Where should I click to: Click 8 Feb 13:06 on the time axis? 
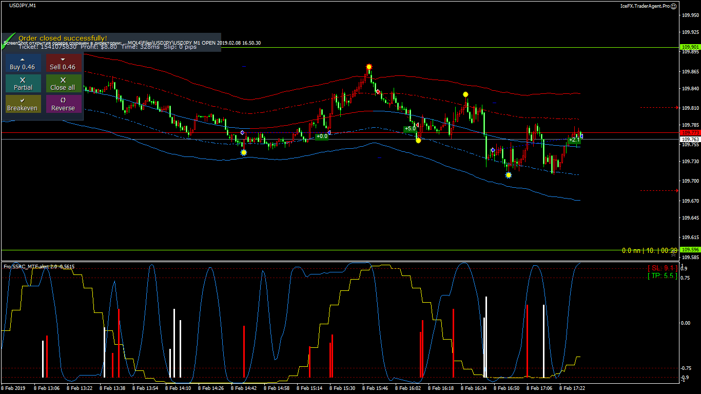47,388
